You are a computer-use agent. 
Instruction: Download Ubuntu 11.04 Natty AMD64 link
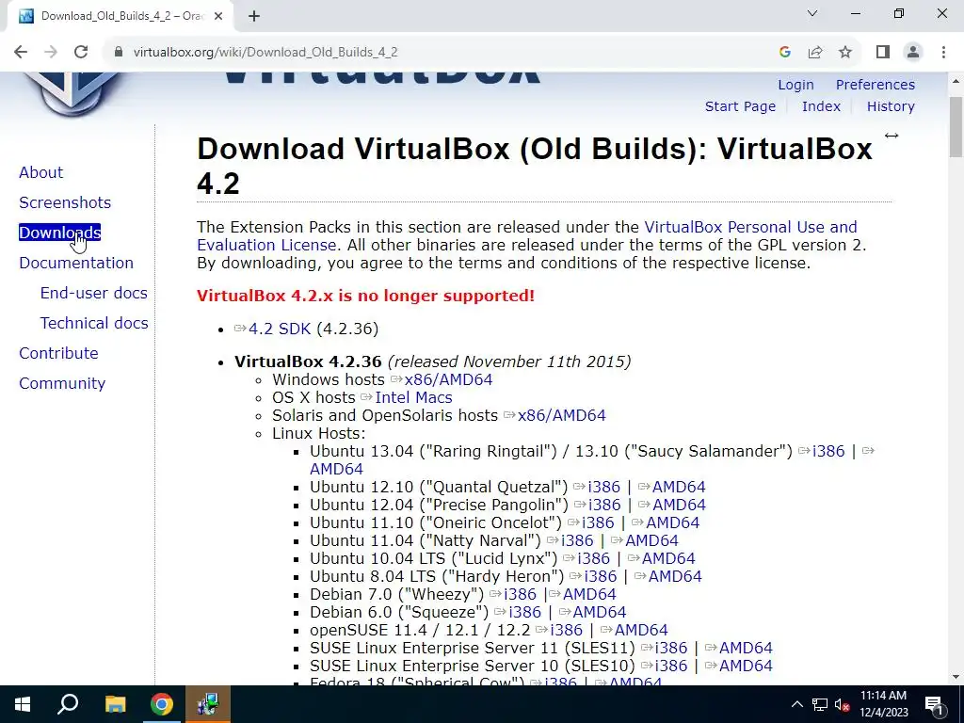651,539
